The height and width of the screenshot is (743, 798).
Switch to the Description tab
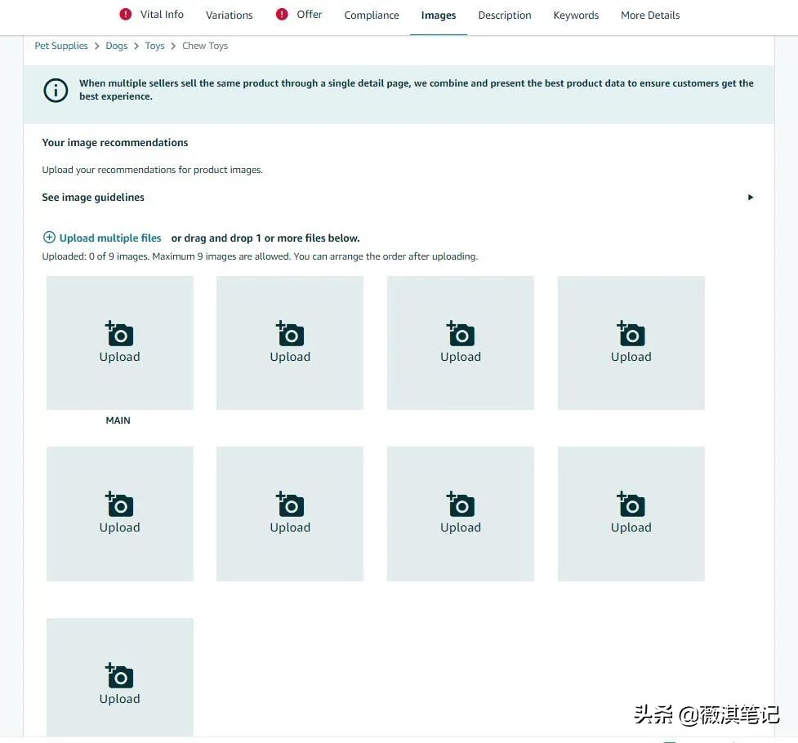click(504, 15)
